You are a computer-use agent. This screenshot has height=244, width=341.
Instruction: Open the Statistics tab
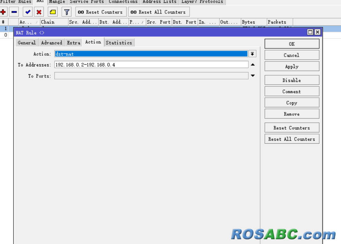(x=119, y=43)
